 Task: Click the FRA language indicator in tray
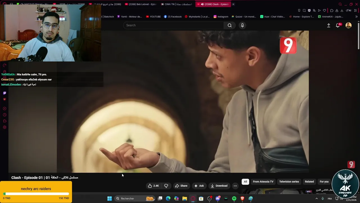point(330,198)
